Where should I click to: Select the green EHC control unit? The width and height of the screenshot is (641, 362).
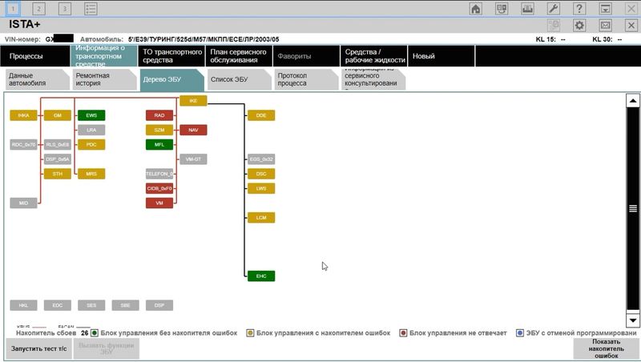click(261, 276)
